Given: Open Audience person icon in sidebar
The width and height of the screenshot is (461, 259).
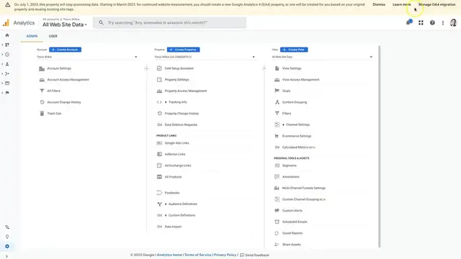Looking at the screenshot, I should click(7, 64).
